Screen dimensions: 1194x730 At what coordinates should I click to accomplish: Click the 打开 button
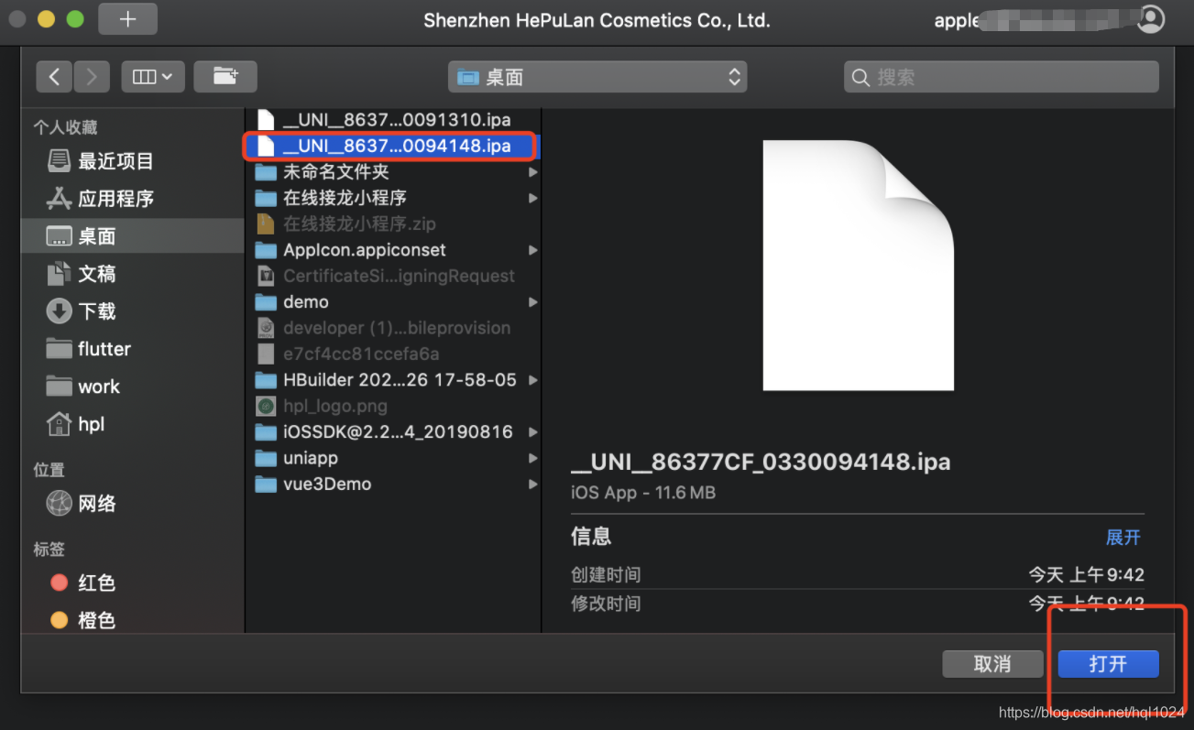[1108, 664]
